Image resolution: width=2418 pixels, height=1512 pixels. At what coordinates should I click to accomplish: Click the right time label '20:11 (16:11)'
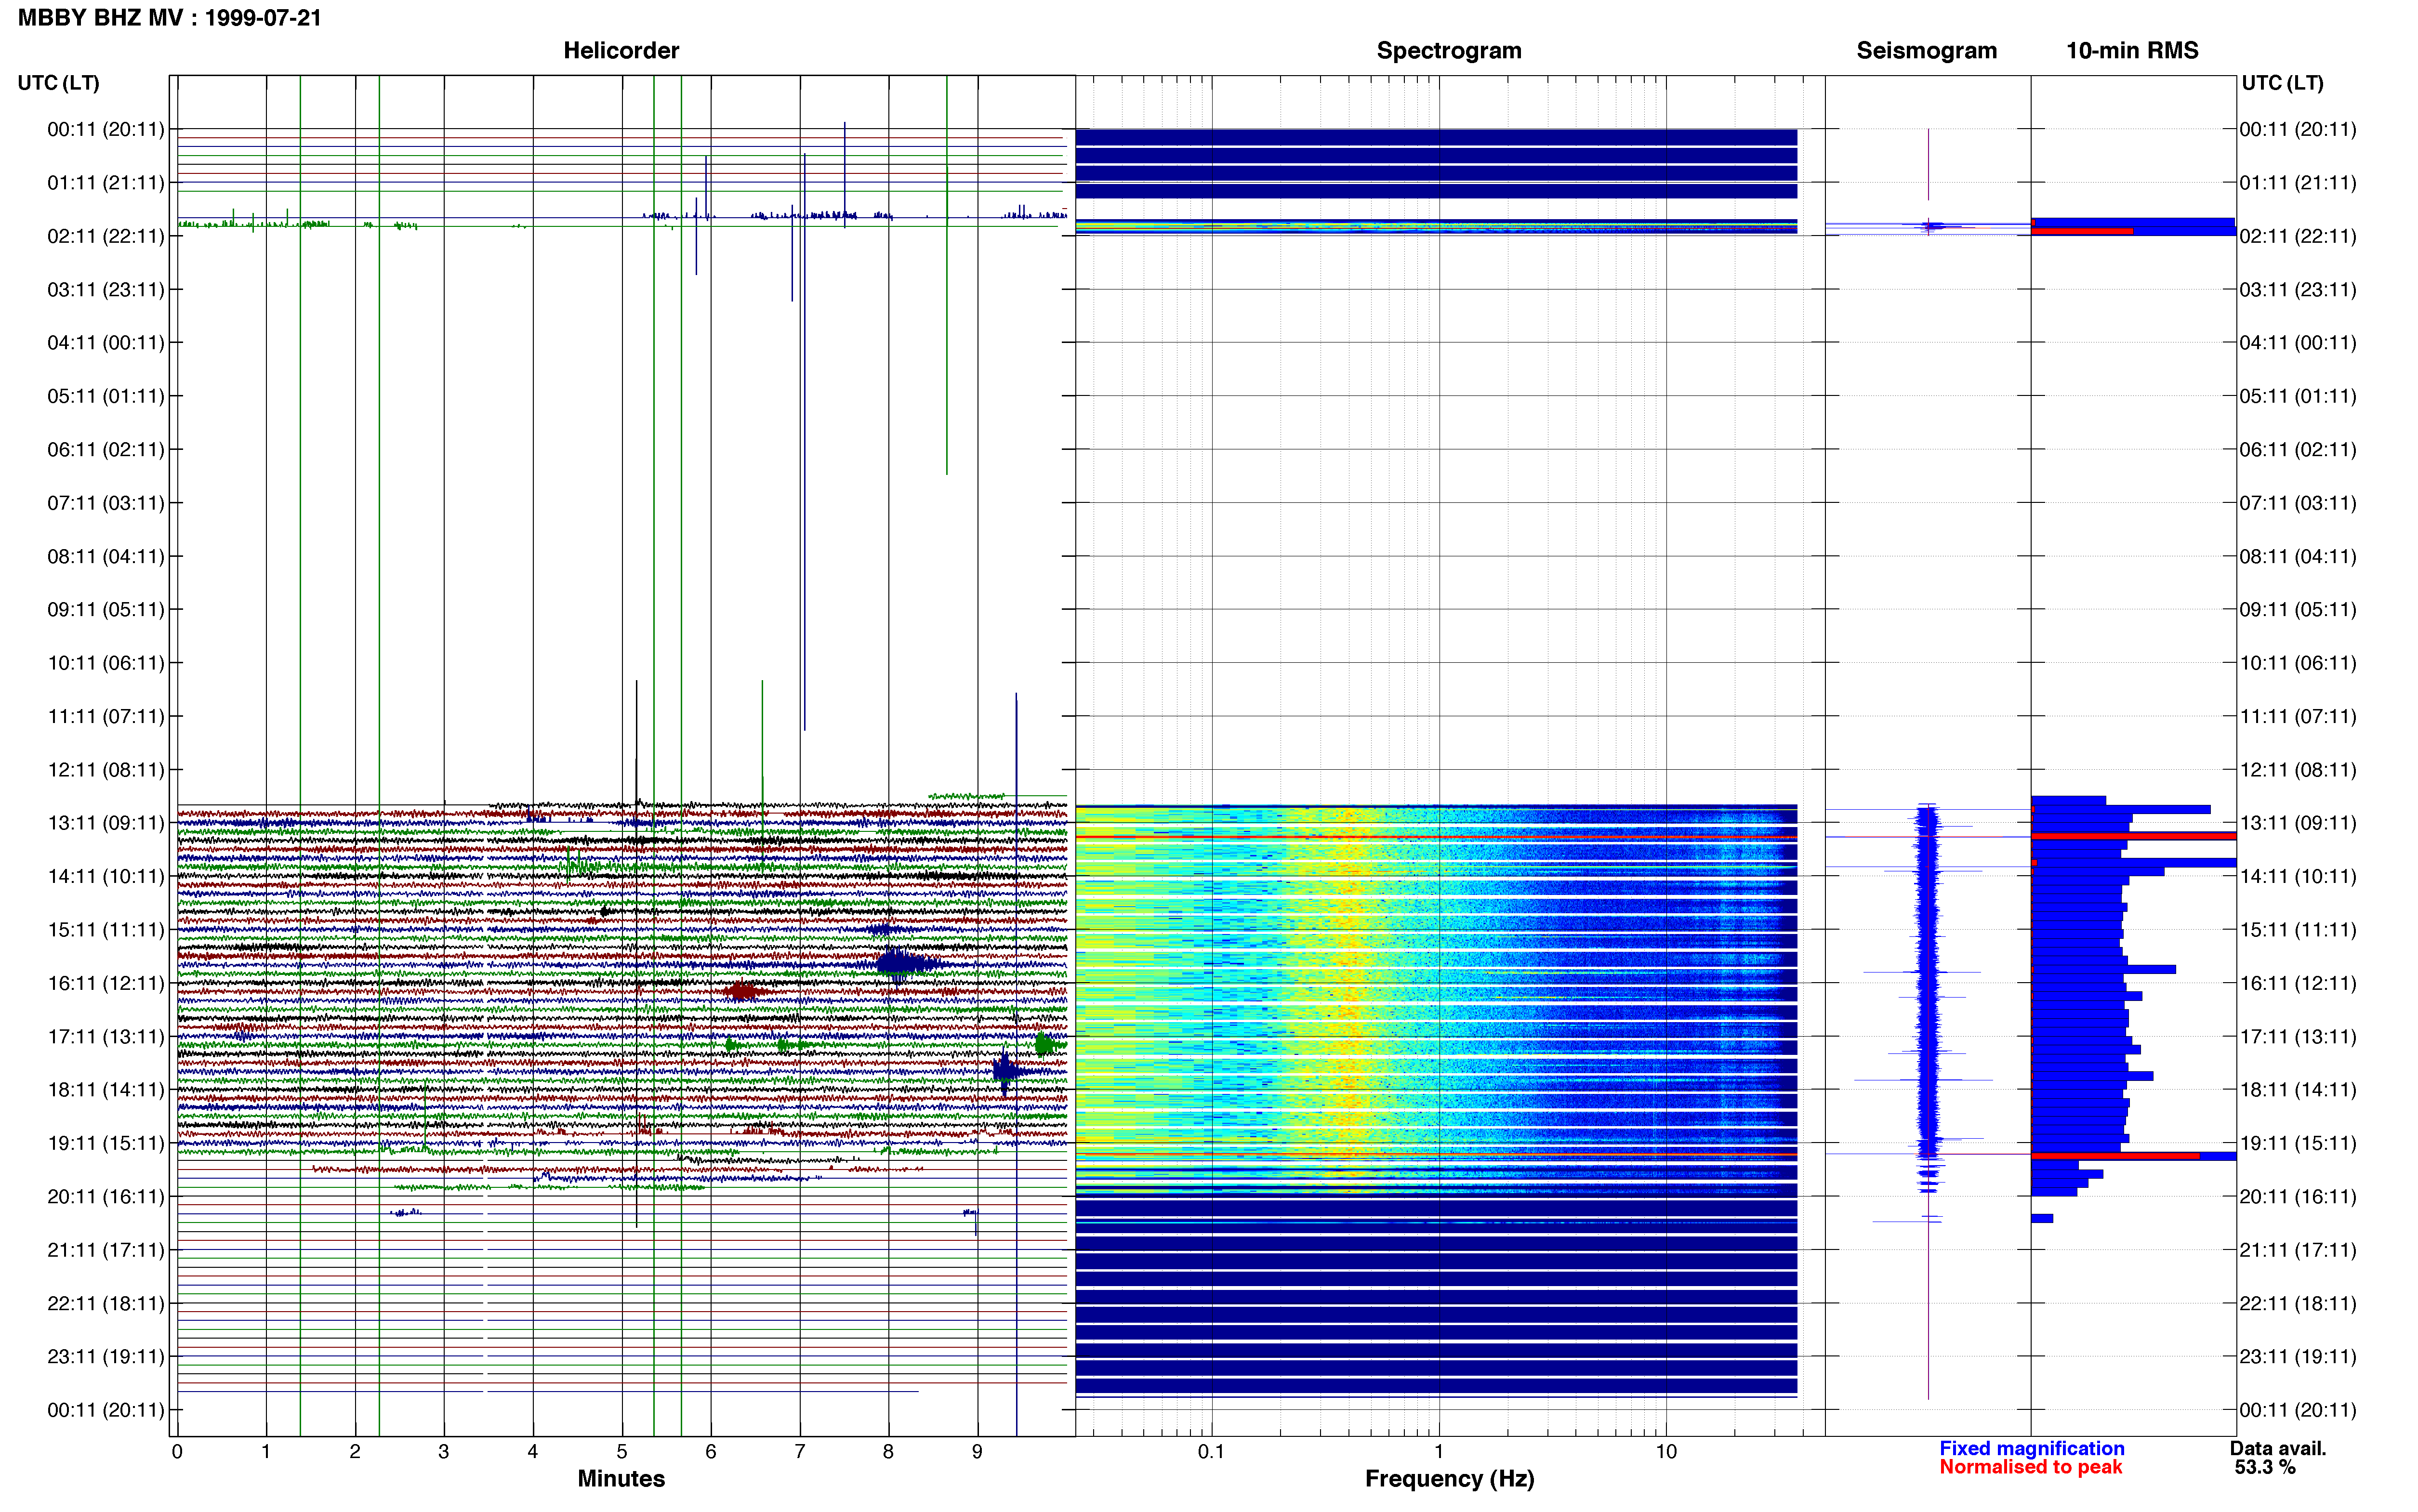2298,1197
